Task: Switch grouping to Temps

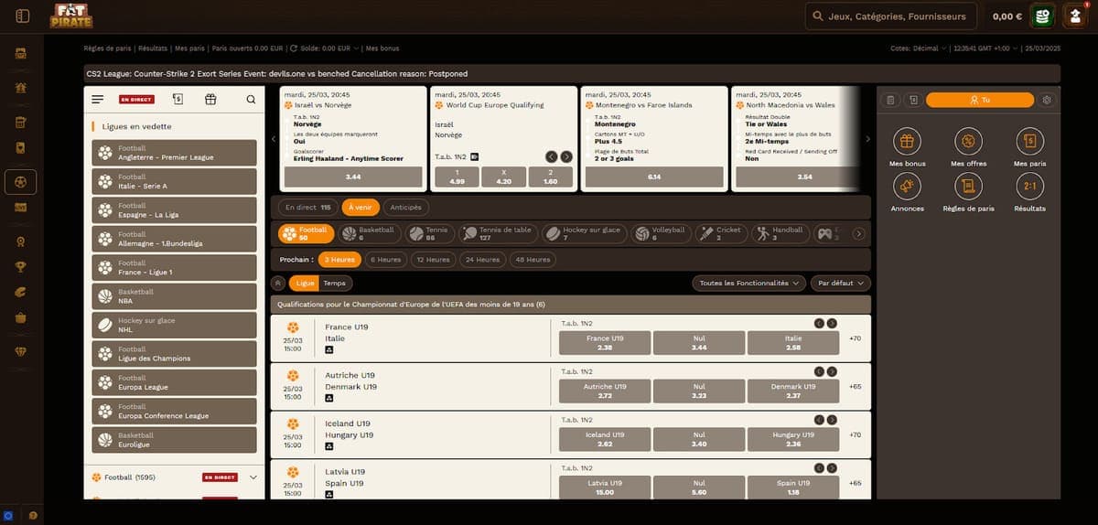Action: pos(334,284)
